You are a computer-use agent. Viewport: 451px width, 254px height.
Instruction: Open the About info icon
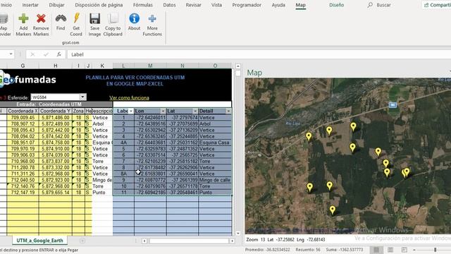tap(134, 19)
